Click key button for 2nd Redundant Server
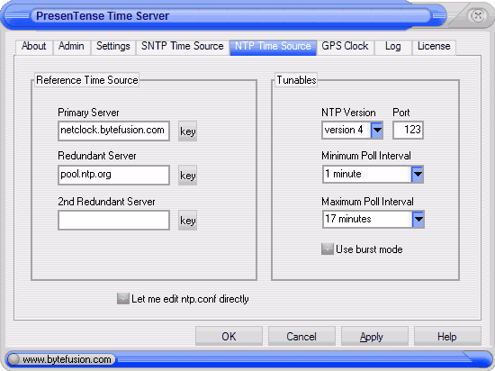 [x=187, y=221]
